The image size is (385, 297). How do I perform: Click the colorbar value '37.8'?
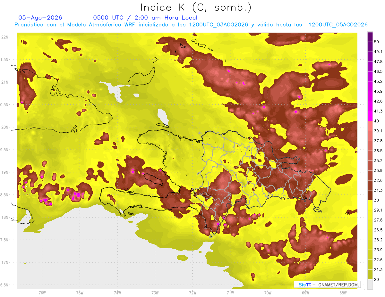(x=378, y=141)
